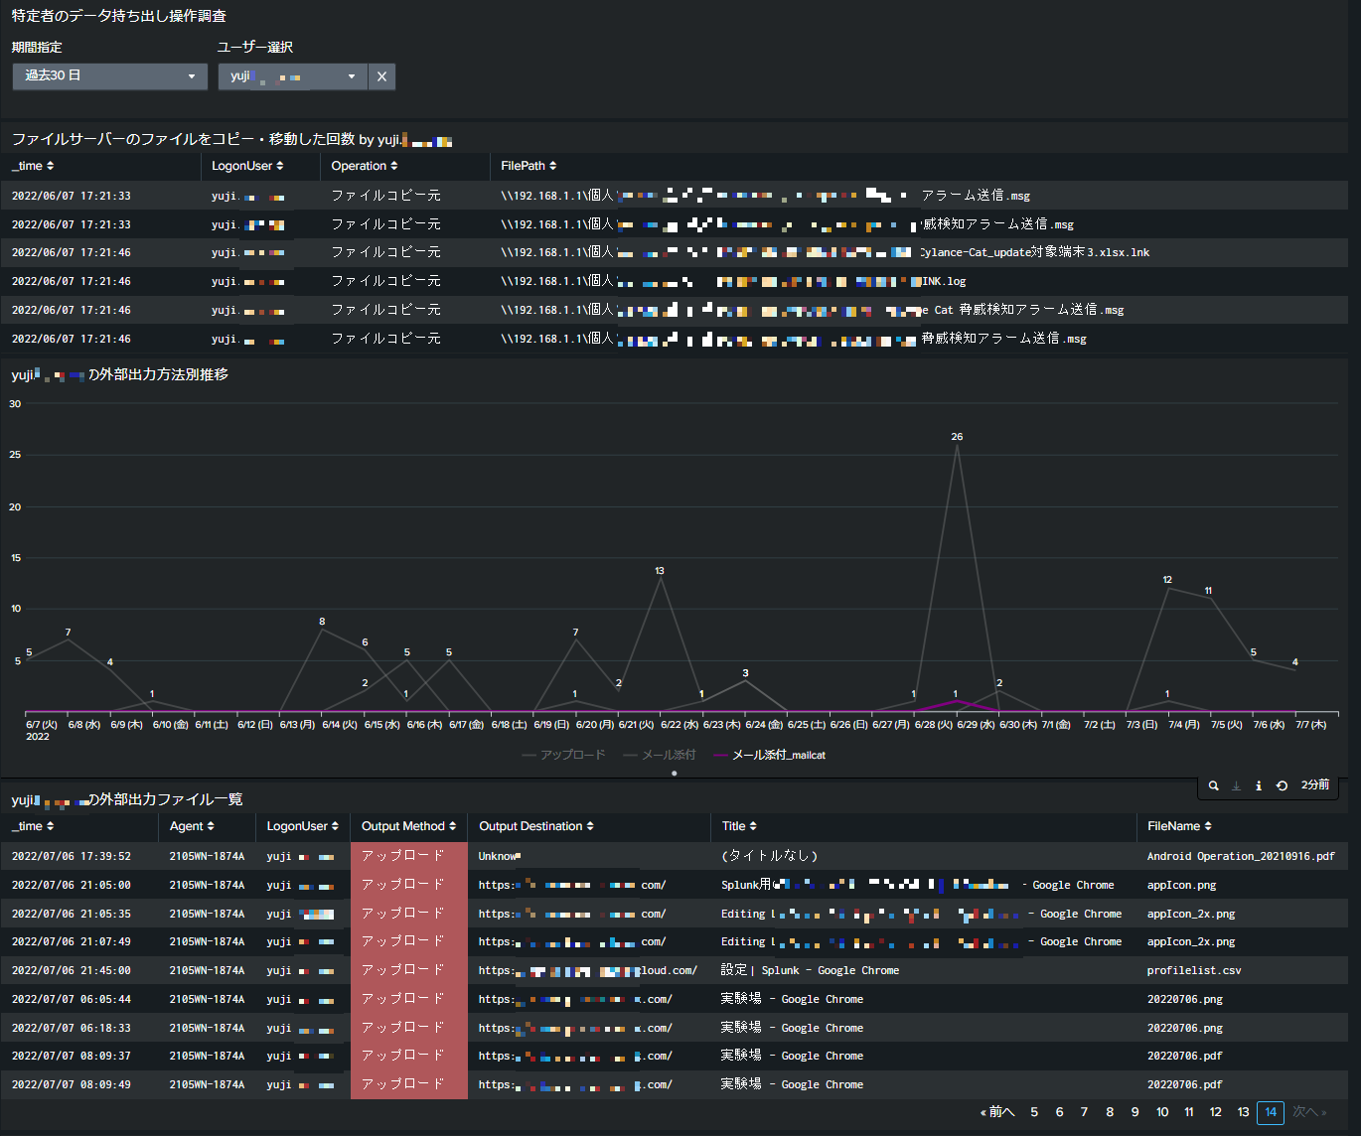The width and height of the screenshot is (1361, 1136).
Task: Clear the selected user with X
Action: tap(381, 76)
